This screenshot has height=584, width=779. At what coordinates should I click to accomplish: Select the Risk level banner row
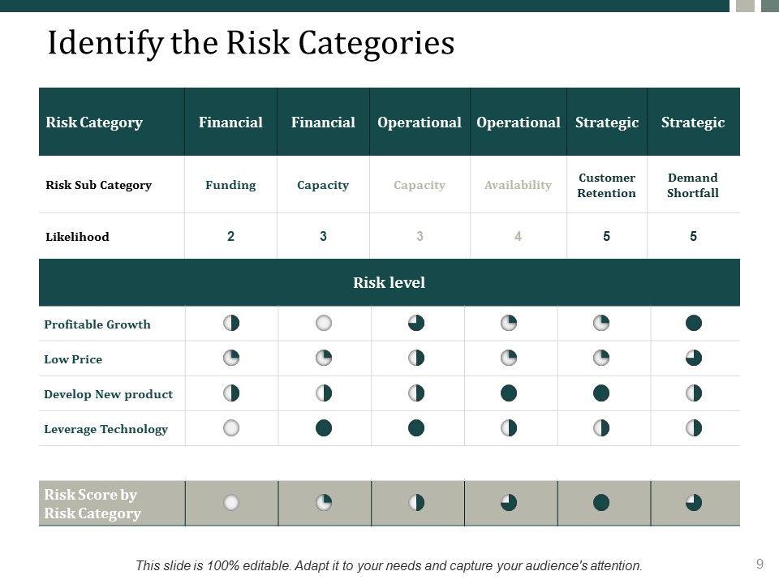tap(389, 283)
